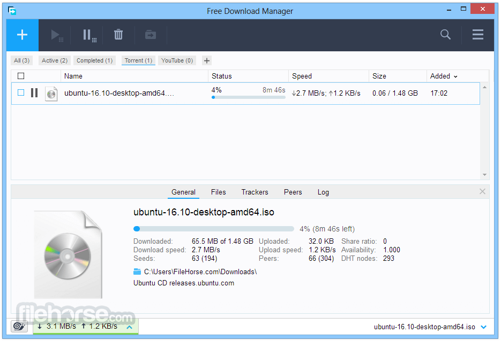The height and width of the screenshot is (341, 501).
Task: Filter by Active (2) downloads
Action: (55, 60)
